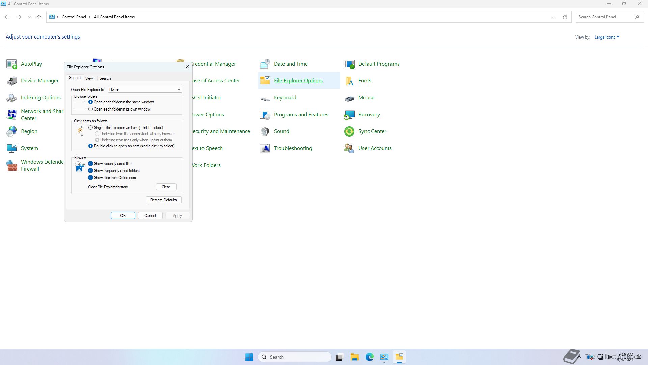Switch to the Search tab
This screenshot has width=648, height=365.
[105, 78]
